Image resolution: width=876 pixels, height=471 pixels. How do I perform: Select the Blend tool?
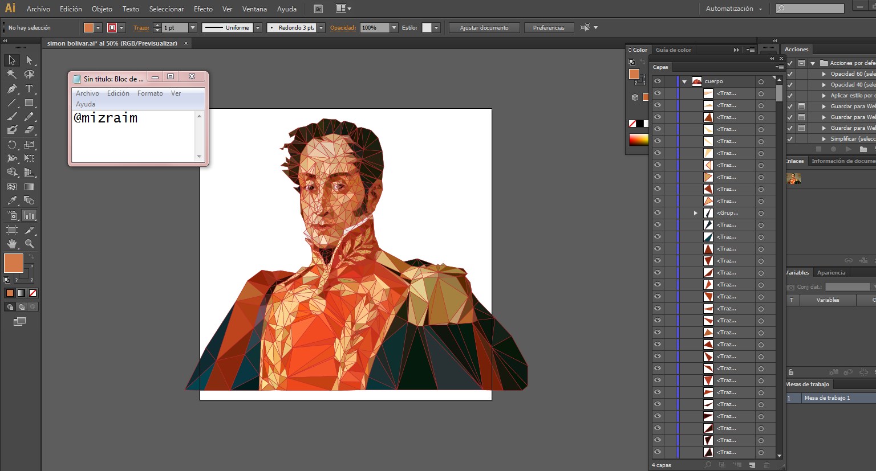point(29,200)
